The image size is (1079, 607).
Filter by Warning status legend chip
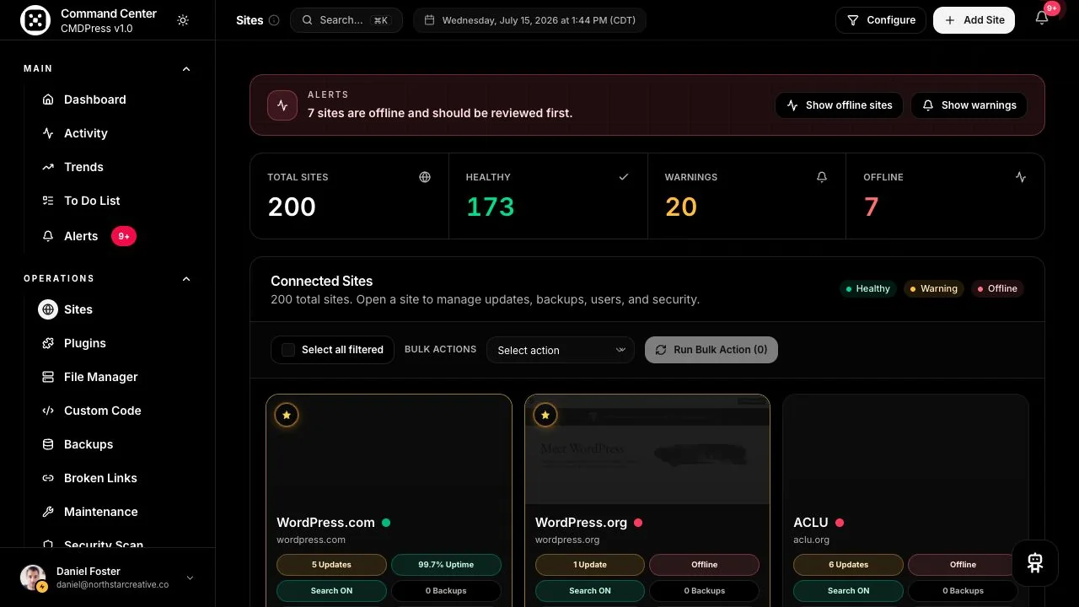[x=934, y=288]
